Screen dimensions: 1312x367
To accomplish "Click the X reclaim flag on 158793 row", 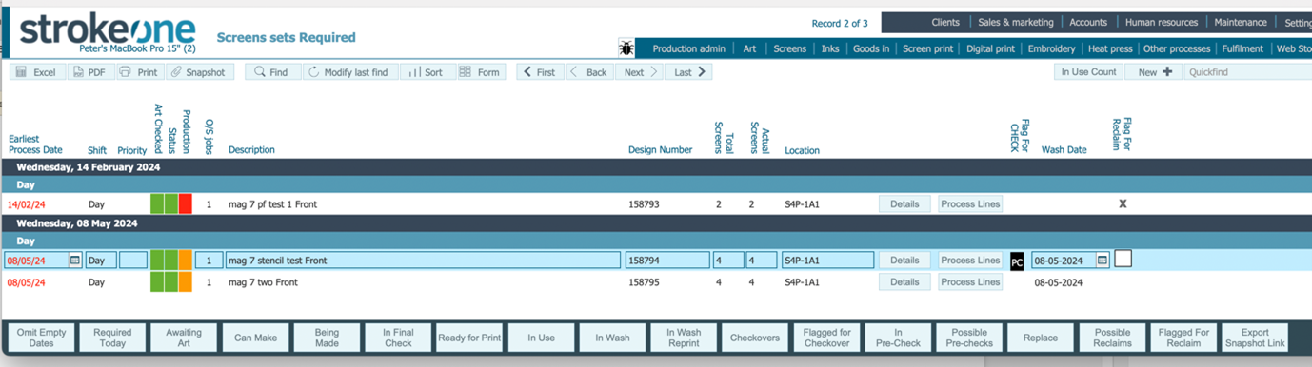I will (1123, 203).
